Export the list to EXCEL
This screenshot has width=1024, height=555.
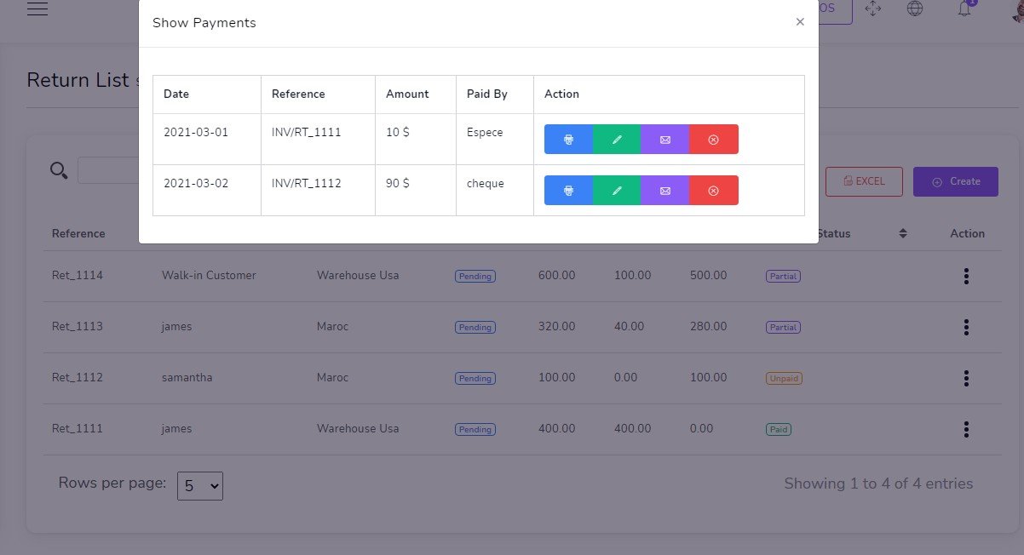864,181
